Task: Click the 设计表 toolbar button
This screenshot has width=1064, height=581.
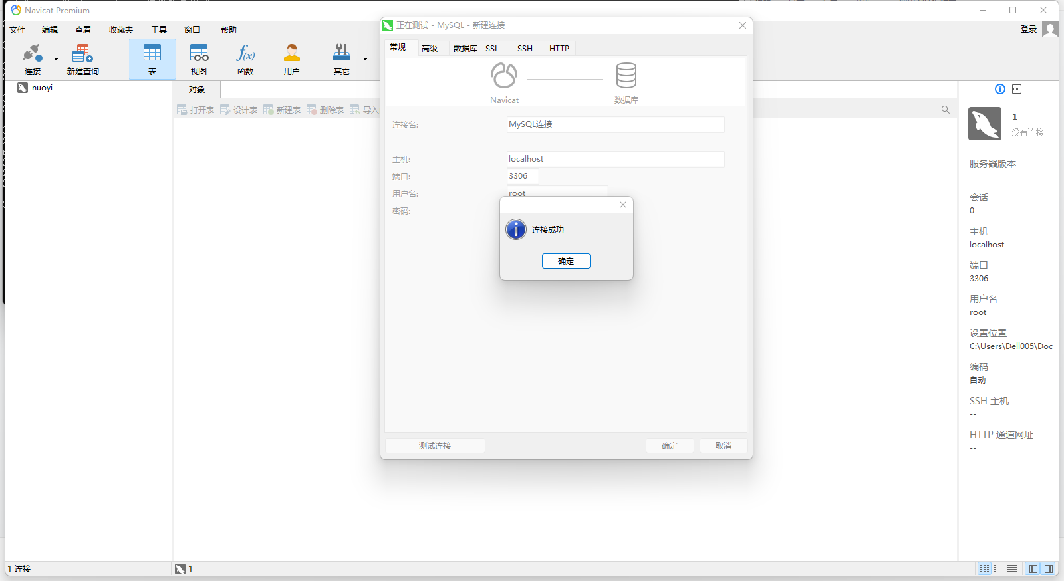Action: 239,110
